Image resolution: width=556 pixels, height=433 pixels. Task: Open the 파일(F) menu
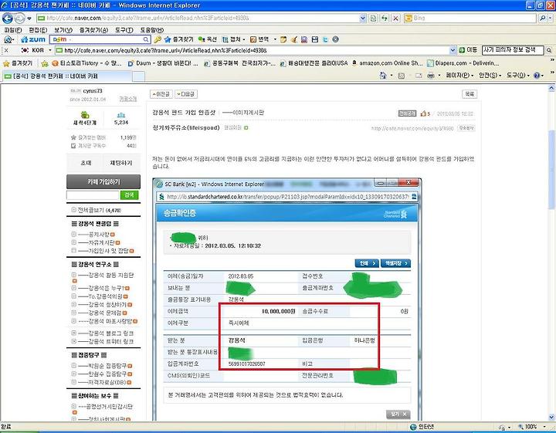click(x=13, y=30)
